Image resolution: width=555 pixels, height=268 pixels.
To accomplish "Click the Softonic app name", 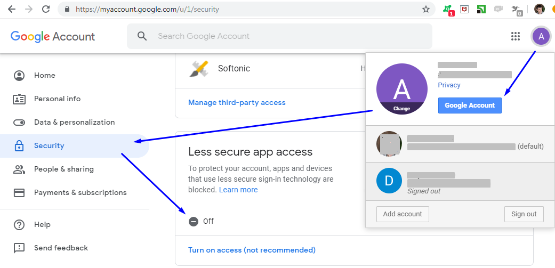I will pyautogui.click(x=234, y=68).
